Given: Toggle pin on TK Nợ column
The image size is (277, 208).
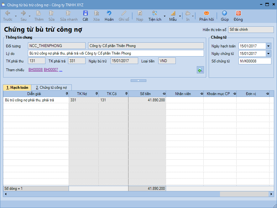Looking at the screenshot, I should click(x=96, y=94).
